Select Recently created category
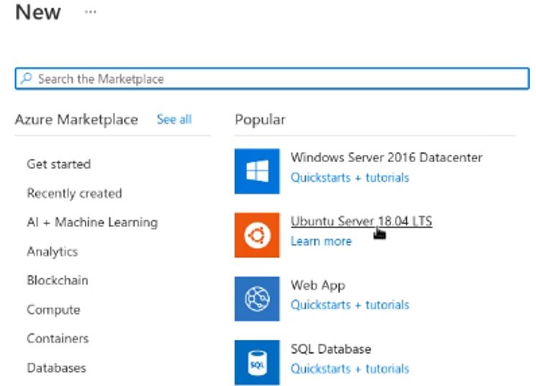The height and width of the screenshot is (386, 536). [x=74, y=193]
